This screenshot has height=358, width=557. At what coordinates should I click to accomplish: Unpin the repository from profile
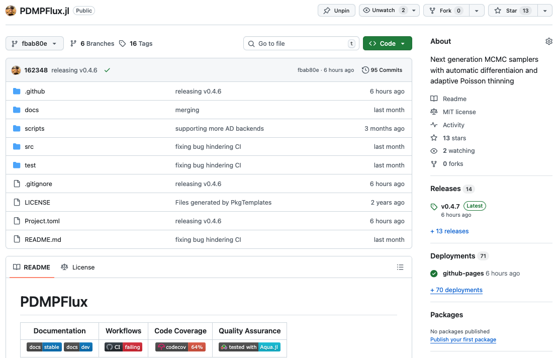[x=336, y=11]
